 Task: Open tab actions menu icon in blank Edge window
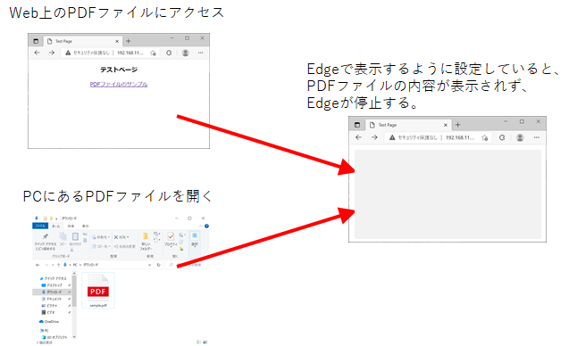click(357, 125)
